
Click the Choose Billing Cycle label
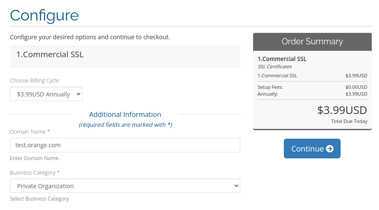[x=35, y=81]
